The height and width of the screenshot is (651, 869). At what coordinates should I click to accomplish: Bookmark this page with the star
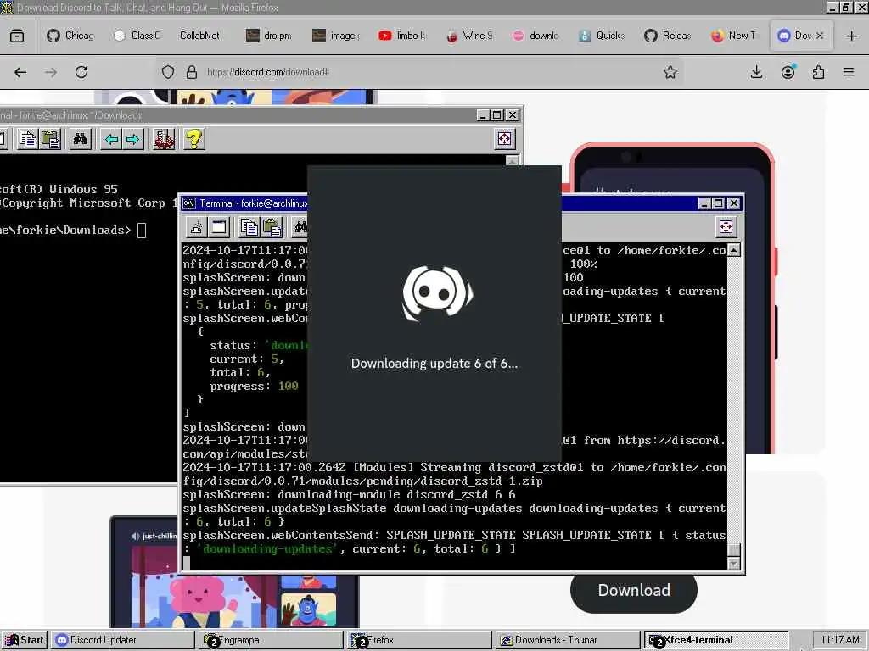point(670,72)
